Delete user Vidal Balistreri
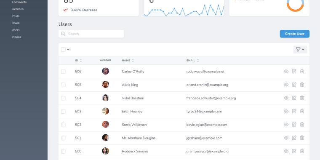The image size is (320, 160). [302, 98]
